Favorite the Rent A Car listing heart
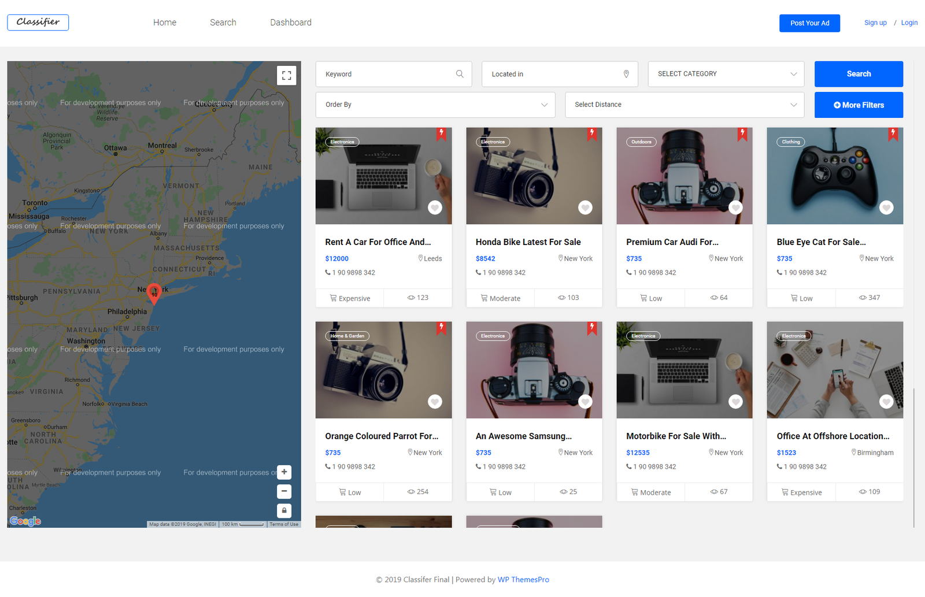The image size is (925, 597). [x=435, y=207]
